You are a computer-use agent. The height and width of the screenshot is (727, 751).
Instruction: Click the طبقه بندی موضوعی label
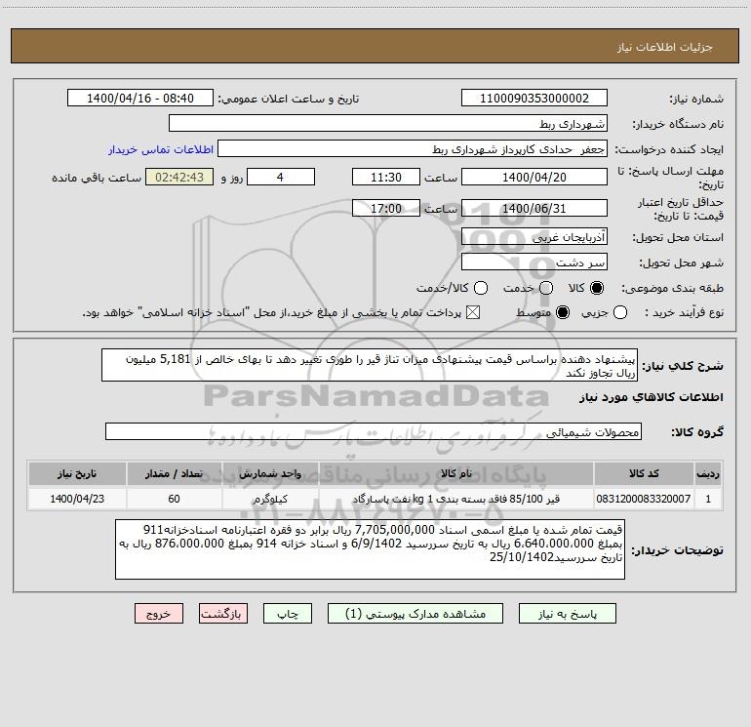pos(672,288)
